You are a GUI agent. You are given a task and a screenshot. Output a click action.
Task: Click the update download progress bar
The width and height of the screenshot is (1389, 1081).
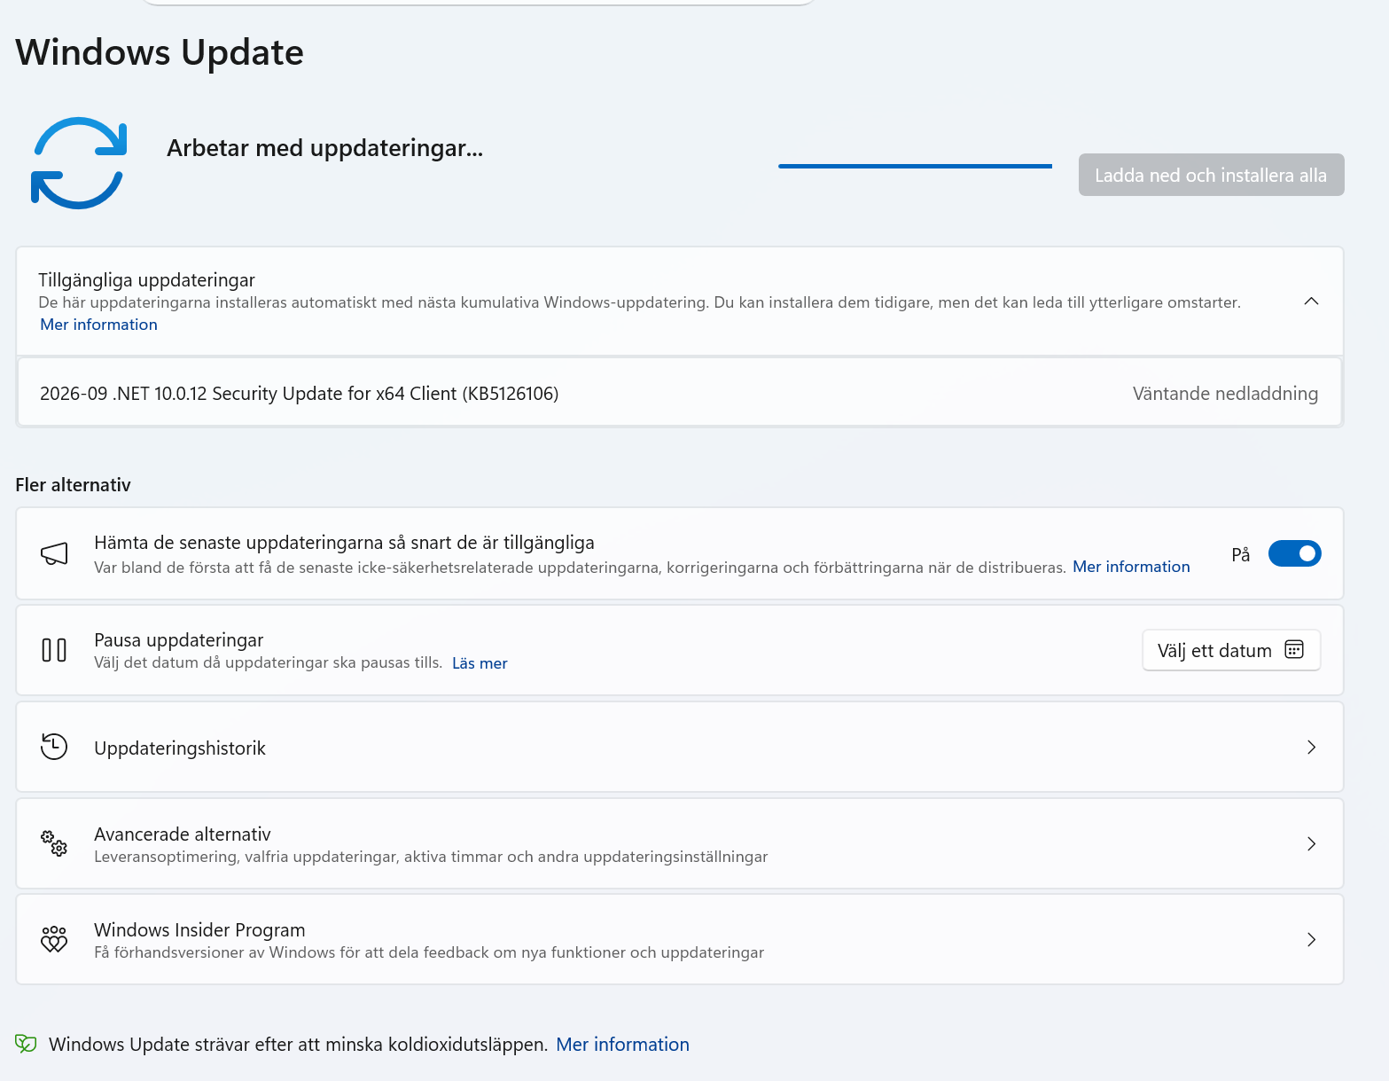(915, 166)
